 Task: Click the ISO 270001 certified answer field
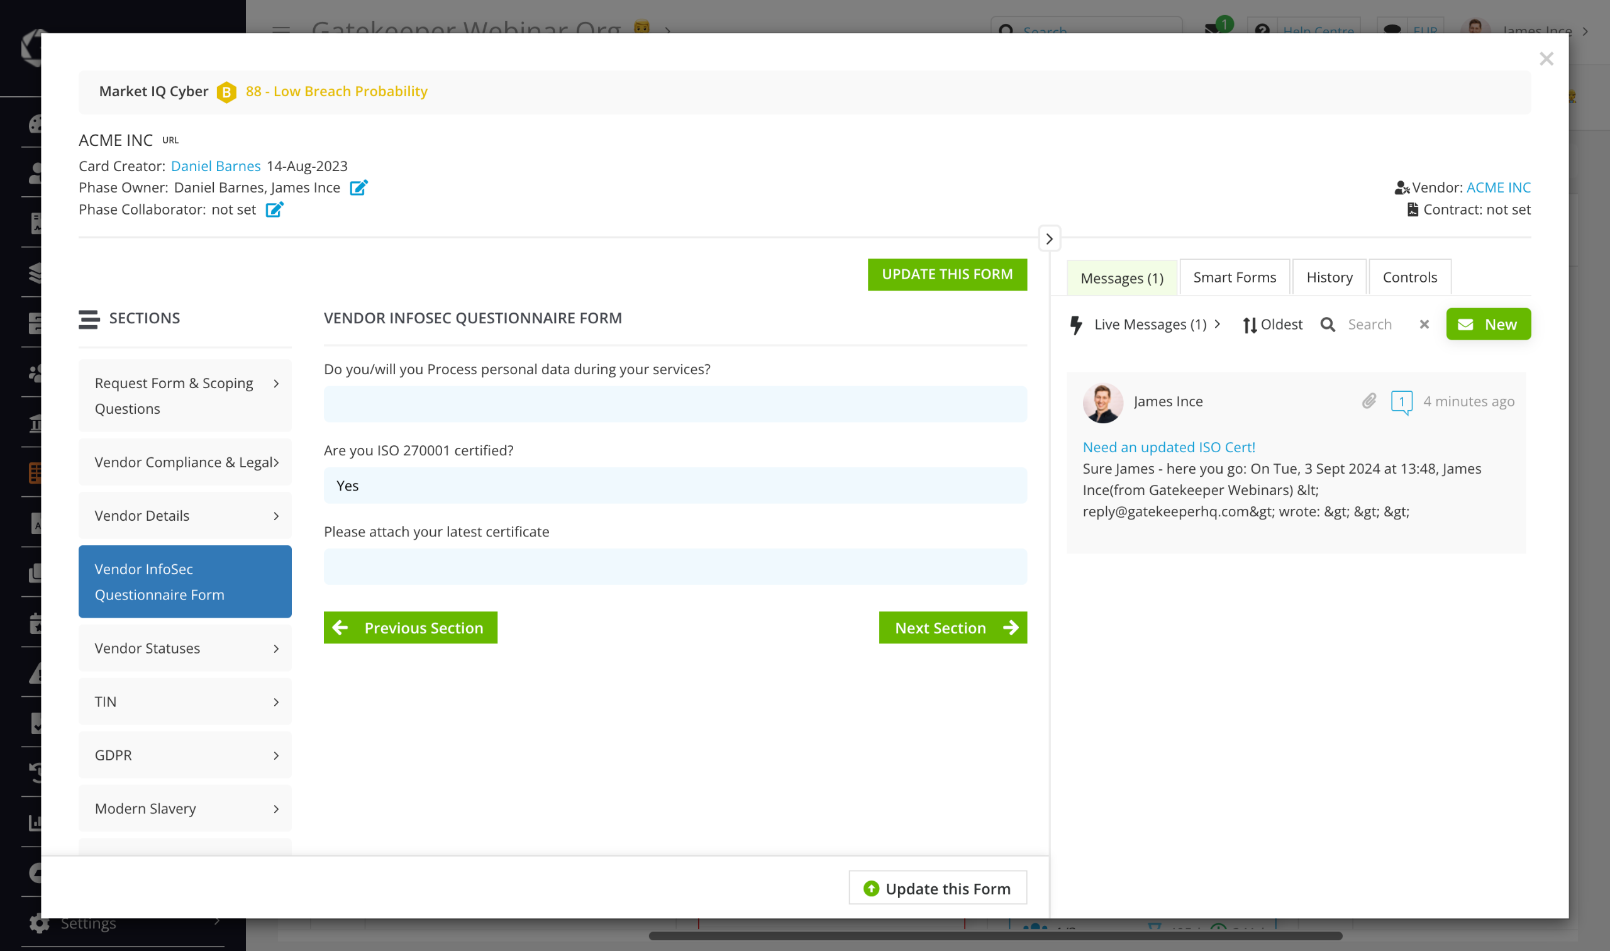pos(675,486)
